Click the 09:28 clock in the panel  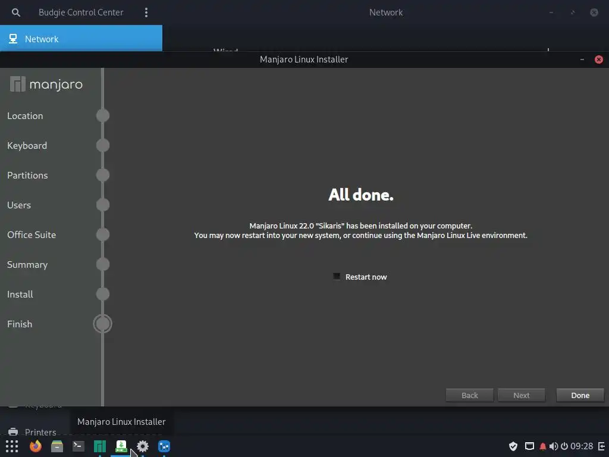click(582, 446)
